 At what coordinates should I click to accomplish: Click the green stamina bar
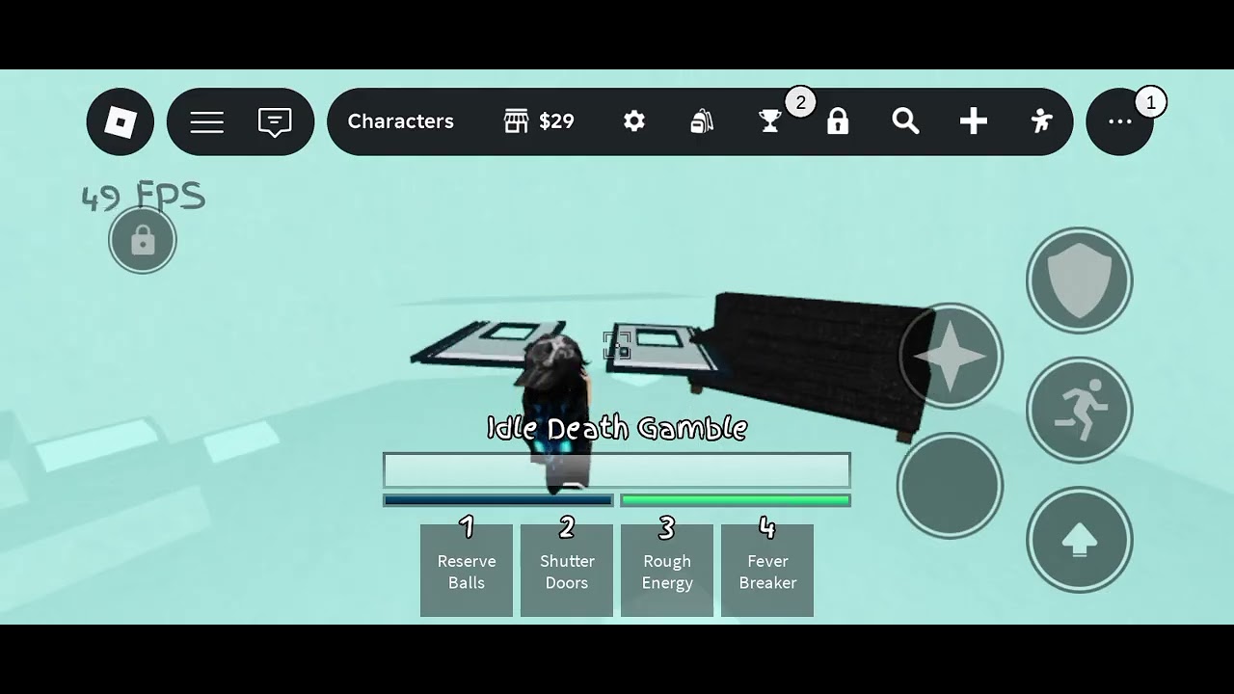pos(736,500)
